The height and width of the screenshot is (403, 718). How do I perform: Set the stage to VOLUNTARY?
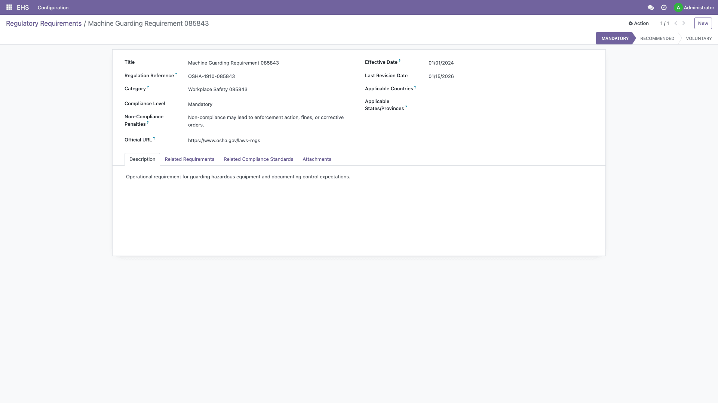(x=699, y=38)
